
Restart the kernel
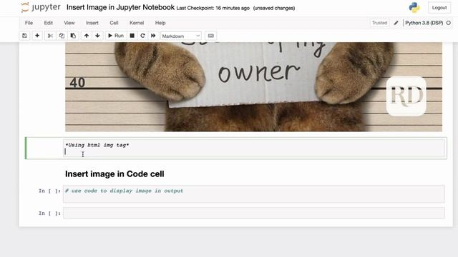(x=142, y=36)
